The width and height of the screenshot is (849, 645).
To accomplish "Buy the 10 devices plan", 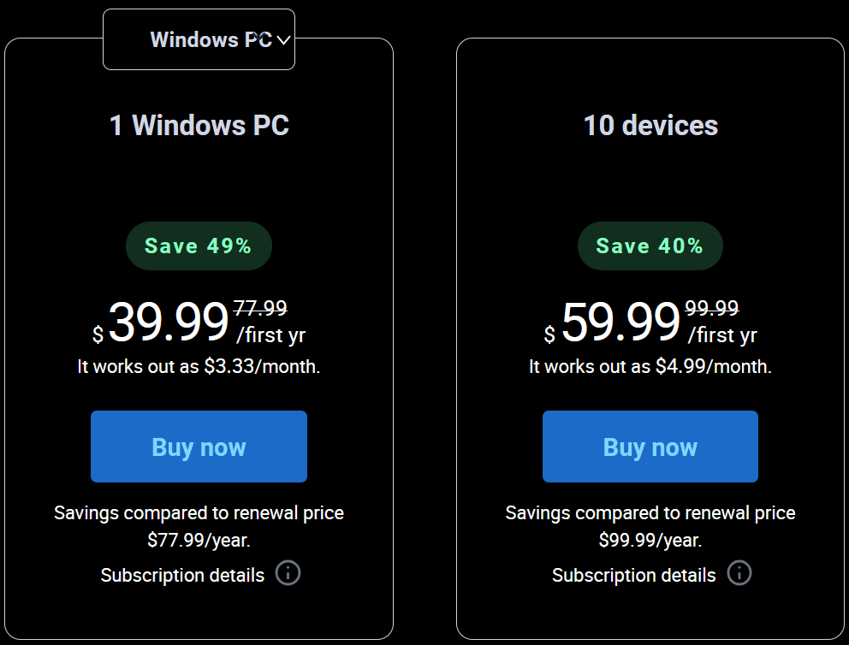I will pyautogui.click(x=650, y=447).
